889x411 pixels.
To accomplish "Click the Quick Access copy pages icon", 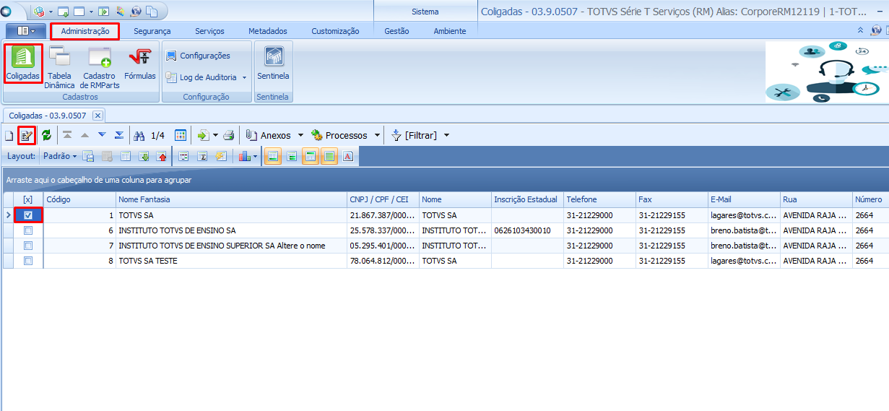I will pyautogui.click(x=151, y=12).
